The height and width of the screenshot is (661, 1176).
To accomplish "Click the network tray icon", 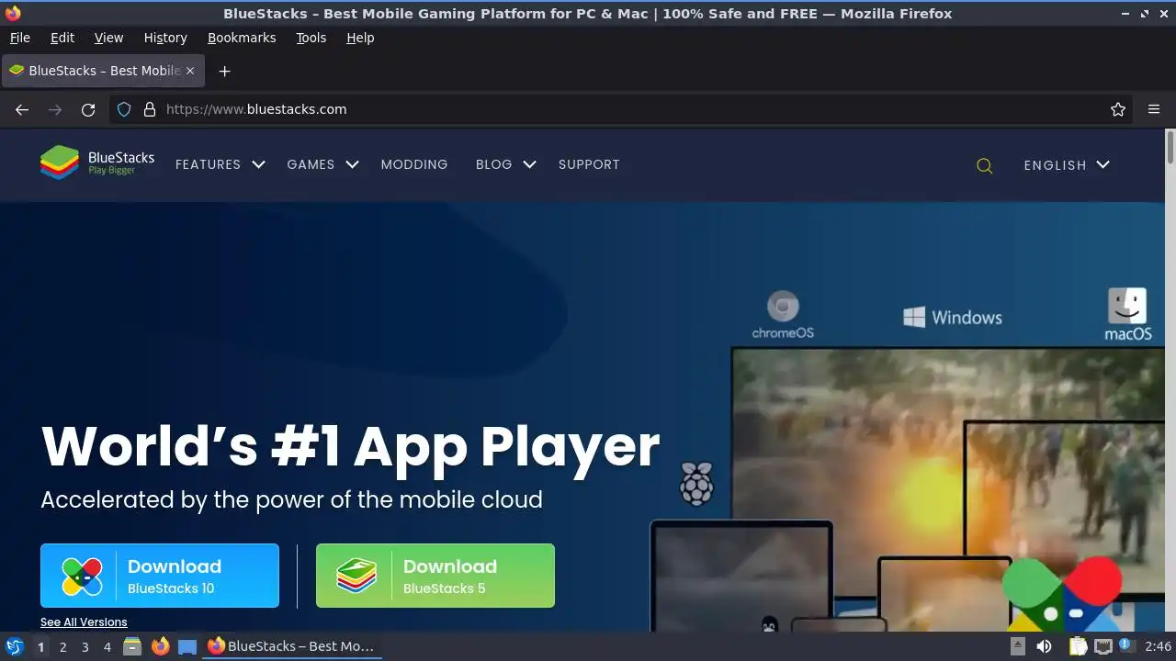I will pyautogui.click(x=1103, y=646).
